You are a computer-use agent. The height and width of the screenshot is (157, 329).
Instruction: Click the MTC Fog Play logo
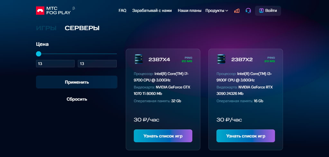[x=53, y=11]
